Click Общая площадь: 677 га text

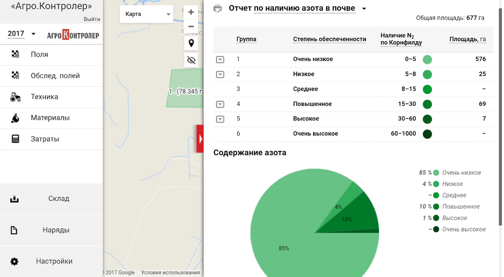(x=450, y=18)
